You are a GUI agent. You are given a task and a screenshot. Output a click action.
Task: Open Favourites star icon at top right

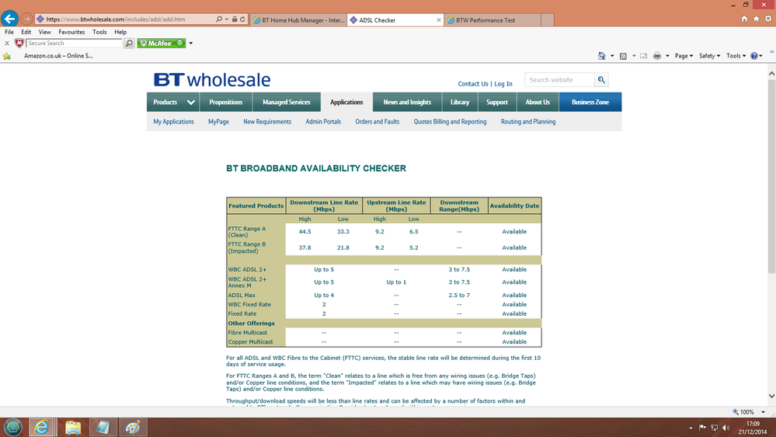click(x=757, y=19)
